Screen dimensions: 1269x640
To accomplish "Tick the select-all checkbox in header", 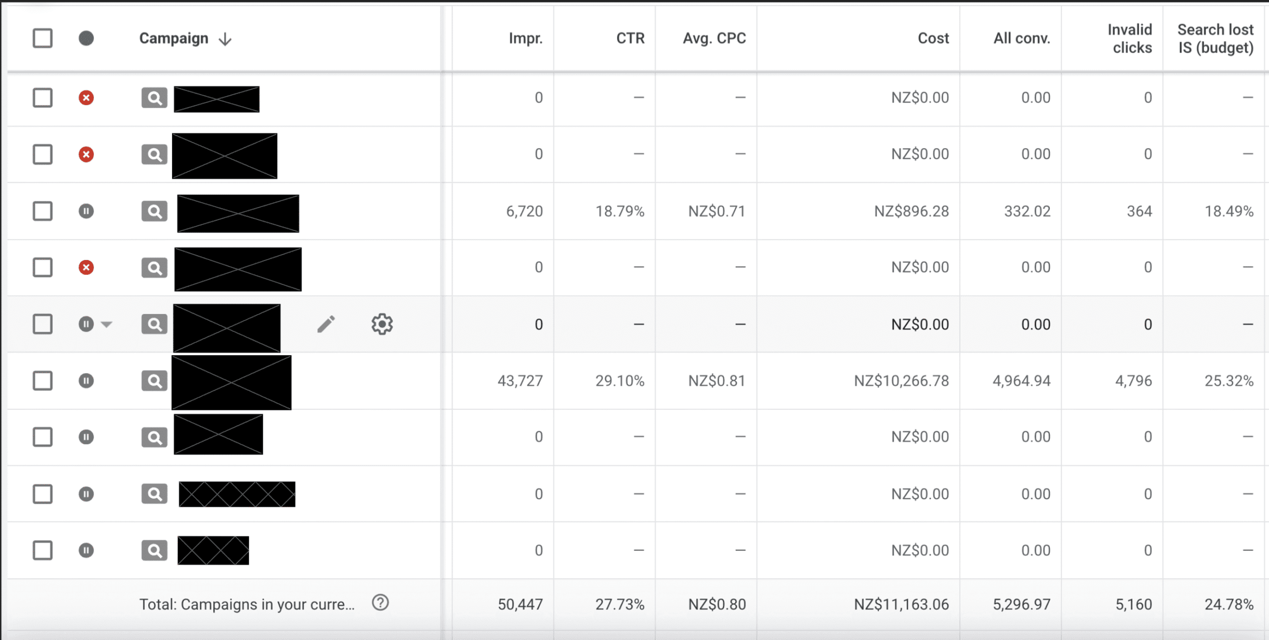I will [43, 38].
